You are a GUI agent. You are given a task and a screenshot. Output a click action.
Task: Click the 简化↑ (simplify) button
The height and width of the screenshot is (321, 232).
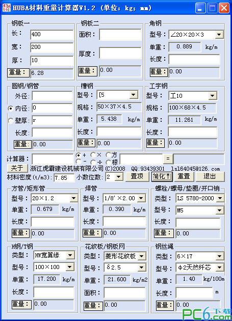(x=162, y=176)
